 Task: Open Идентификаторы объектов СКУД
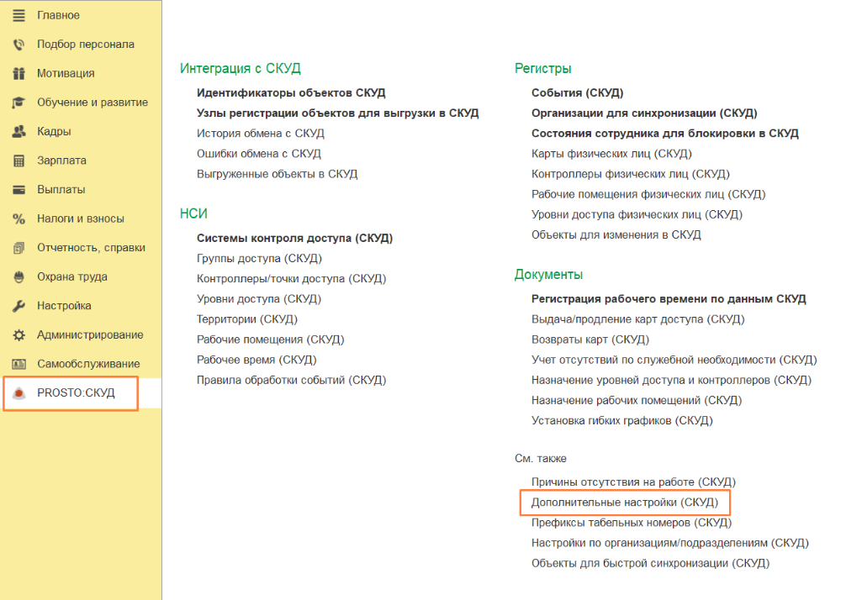click(291, 93)
